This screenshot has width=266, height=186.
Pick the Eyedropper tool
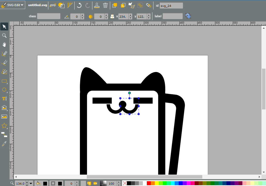pos(4,144)
